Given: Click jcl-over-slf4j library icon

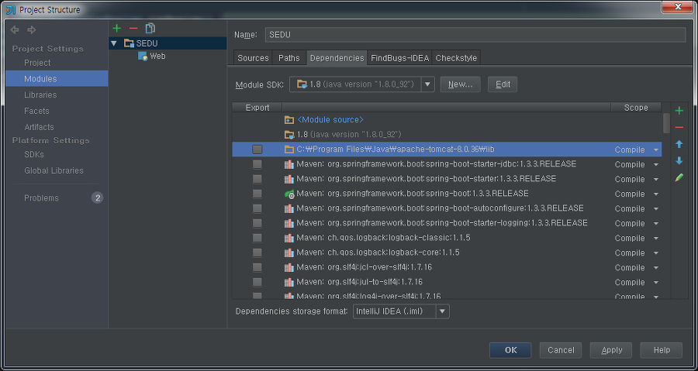Looking at the screenshot, I should (x=289, y=267).
